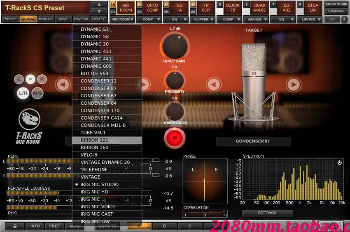Click the PROXIMITY knob
The image size is (350, 232).
click(x=175, y=80)
